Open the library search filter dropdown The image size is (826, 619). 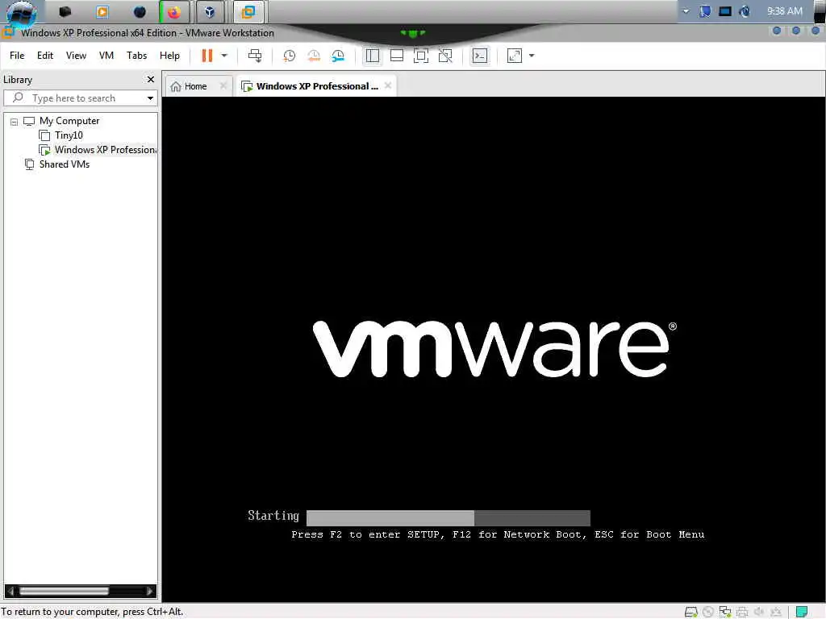coord(150,98)
